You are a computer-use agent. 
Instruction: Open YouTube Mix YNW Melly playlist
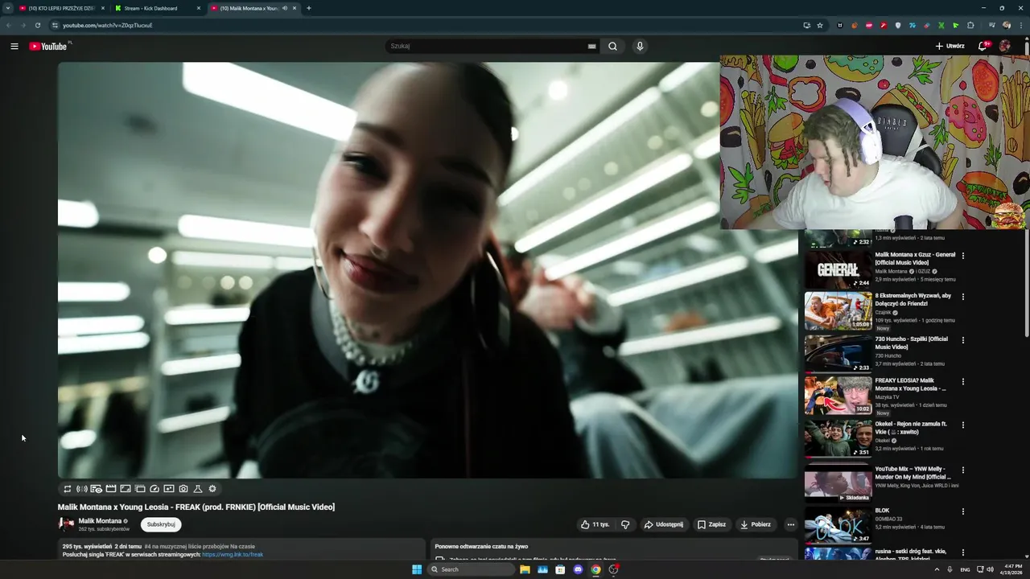tap(913, 473)
